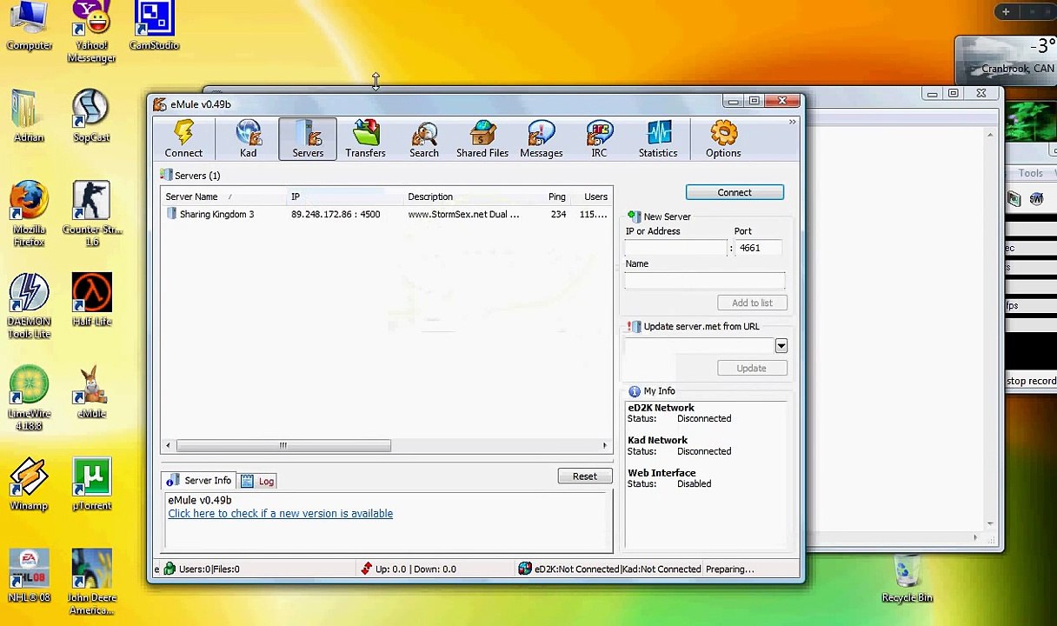The image size is (1057, 626).
Task: Click the Update button
Action: (752, 368)
